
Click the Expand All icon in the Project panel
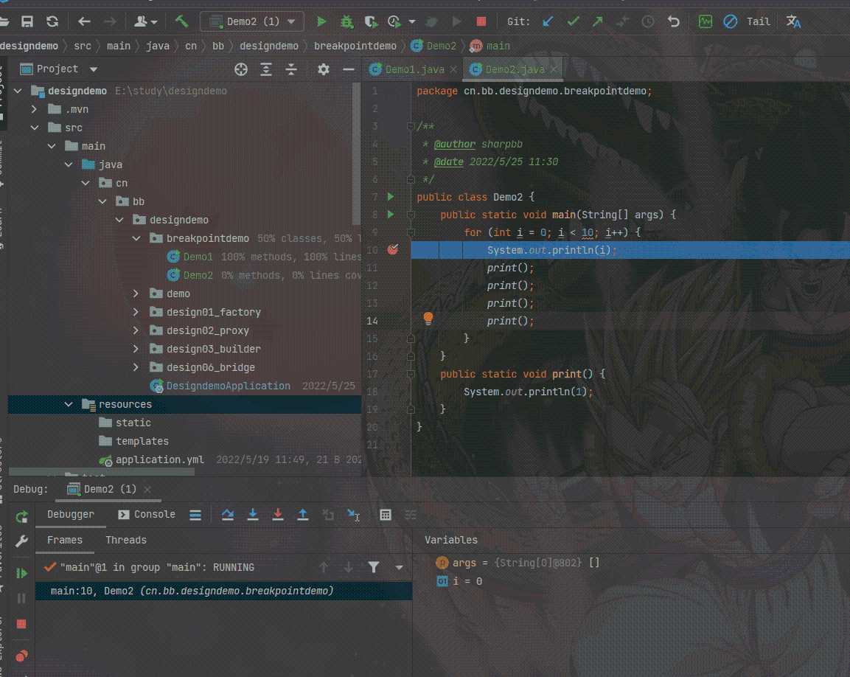pyautogui.click(x=266, y=69)
